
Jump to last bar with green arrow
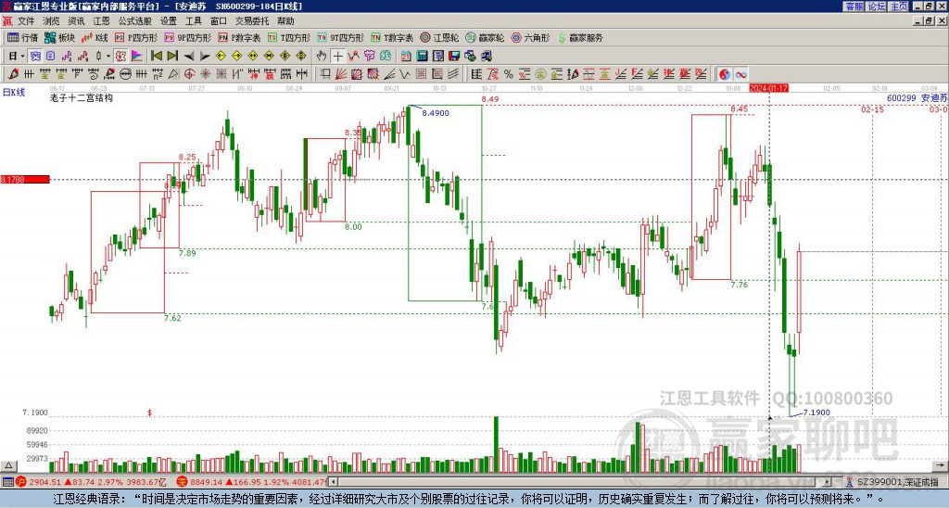tap(172, 57)
